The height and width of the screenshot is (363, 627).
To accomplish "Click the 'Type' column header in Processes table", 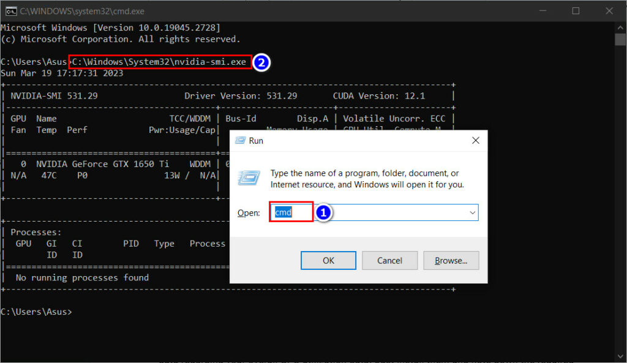I will (x=164, y=244).
